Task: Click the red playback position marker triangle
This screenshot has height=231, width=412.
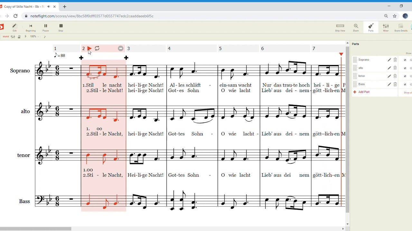Action: (x=341, y=54)
